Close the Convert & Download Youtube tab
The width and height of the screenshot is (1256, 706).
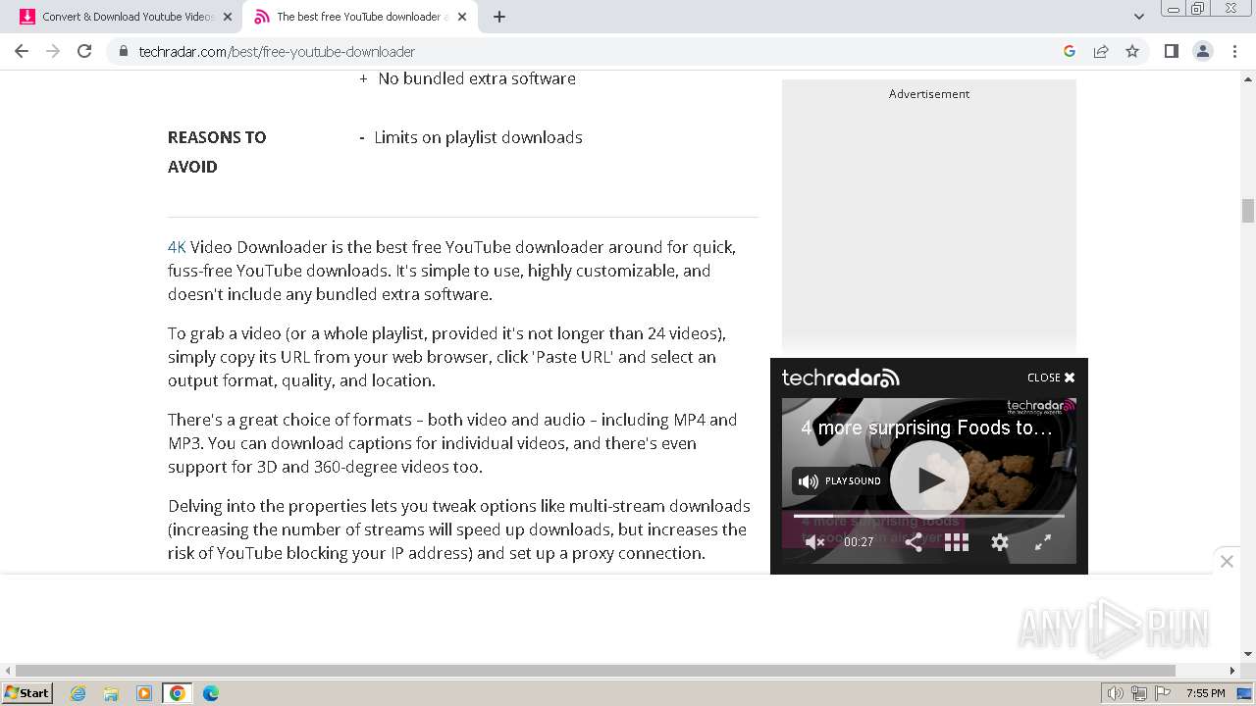(x=227, y=17)
